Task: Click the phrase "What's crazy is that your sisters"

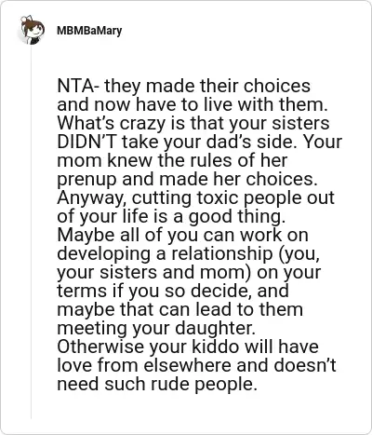Action: coord(193,123)
